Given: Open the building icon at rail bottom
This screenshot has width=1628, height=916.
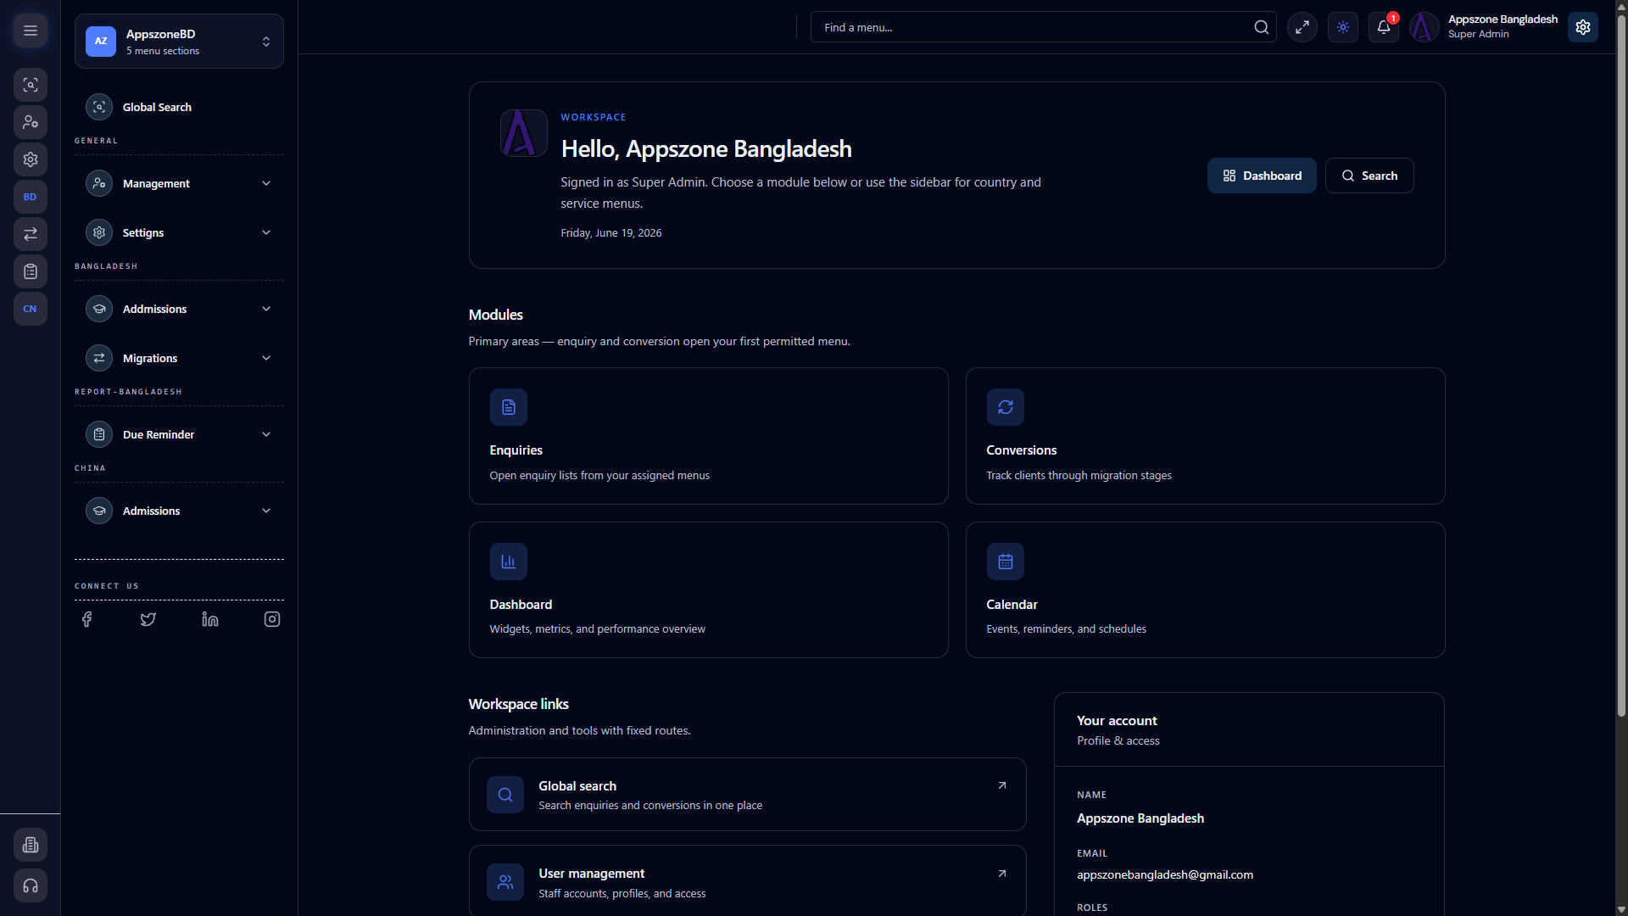Looking at the screenshot, I should (x=31, y=845).
